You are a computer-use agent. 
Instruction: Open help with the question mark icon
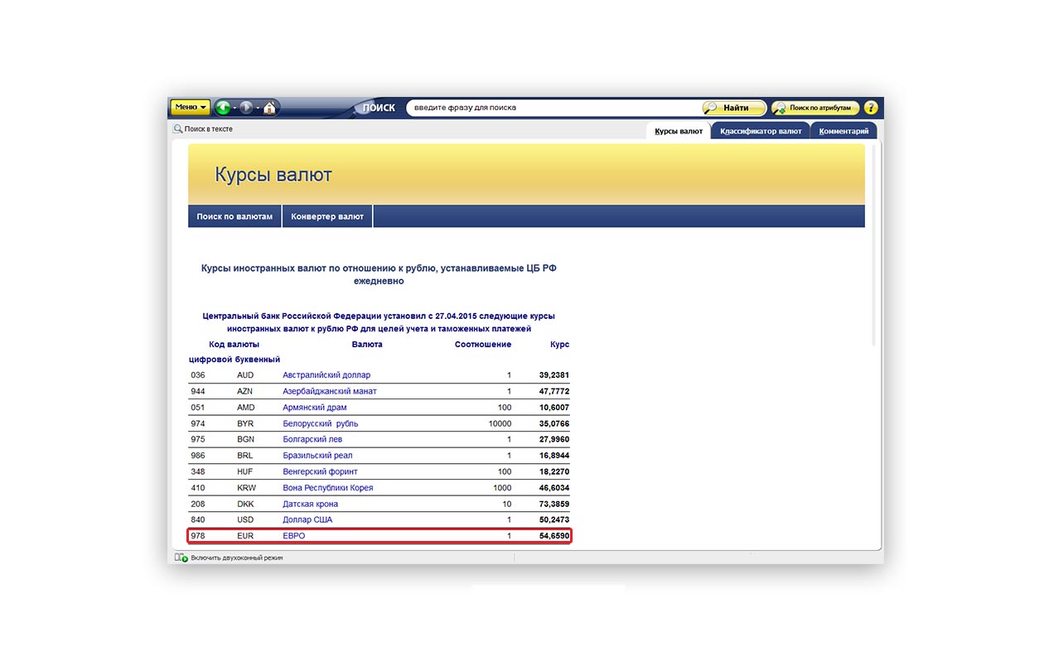[x=871, y=108]
